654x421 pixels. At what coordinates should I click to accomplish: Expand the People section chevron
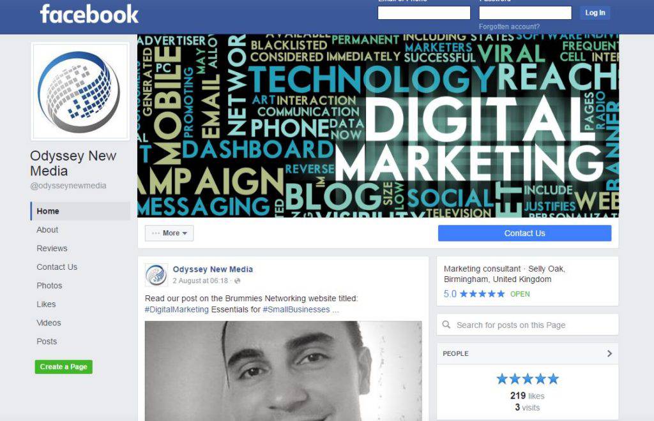609,353
